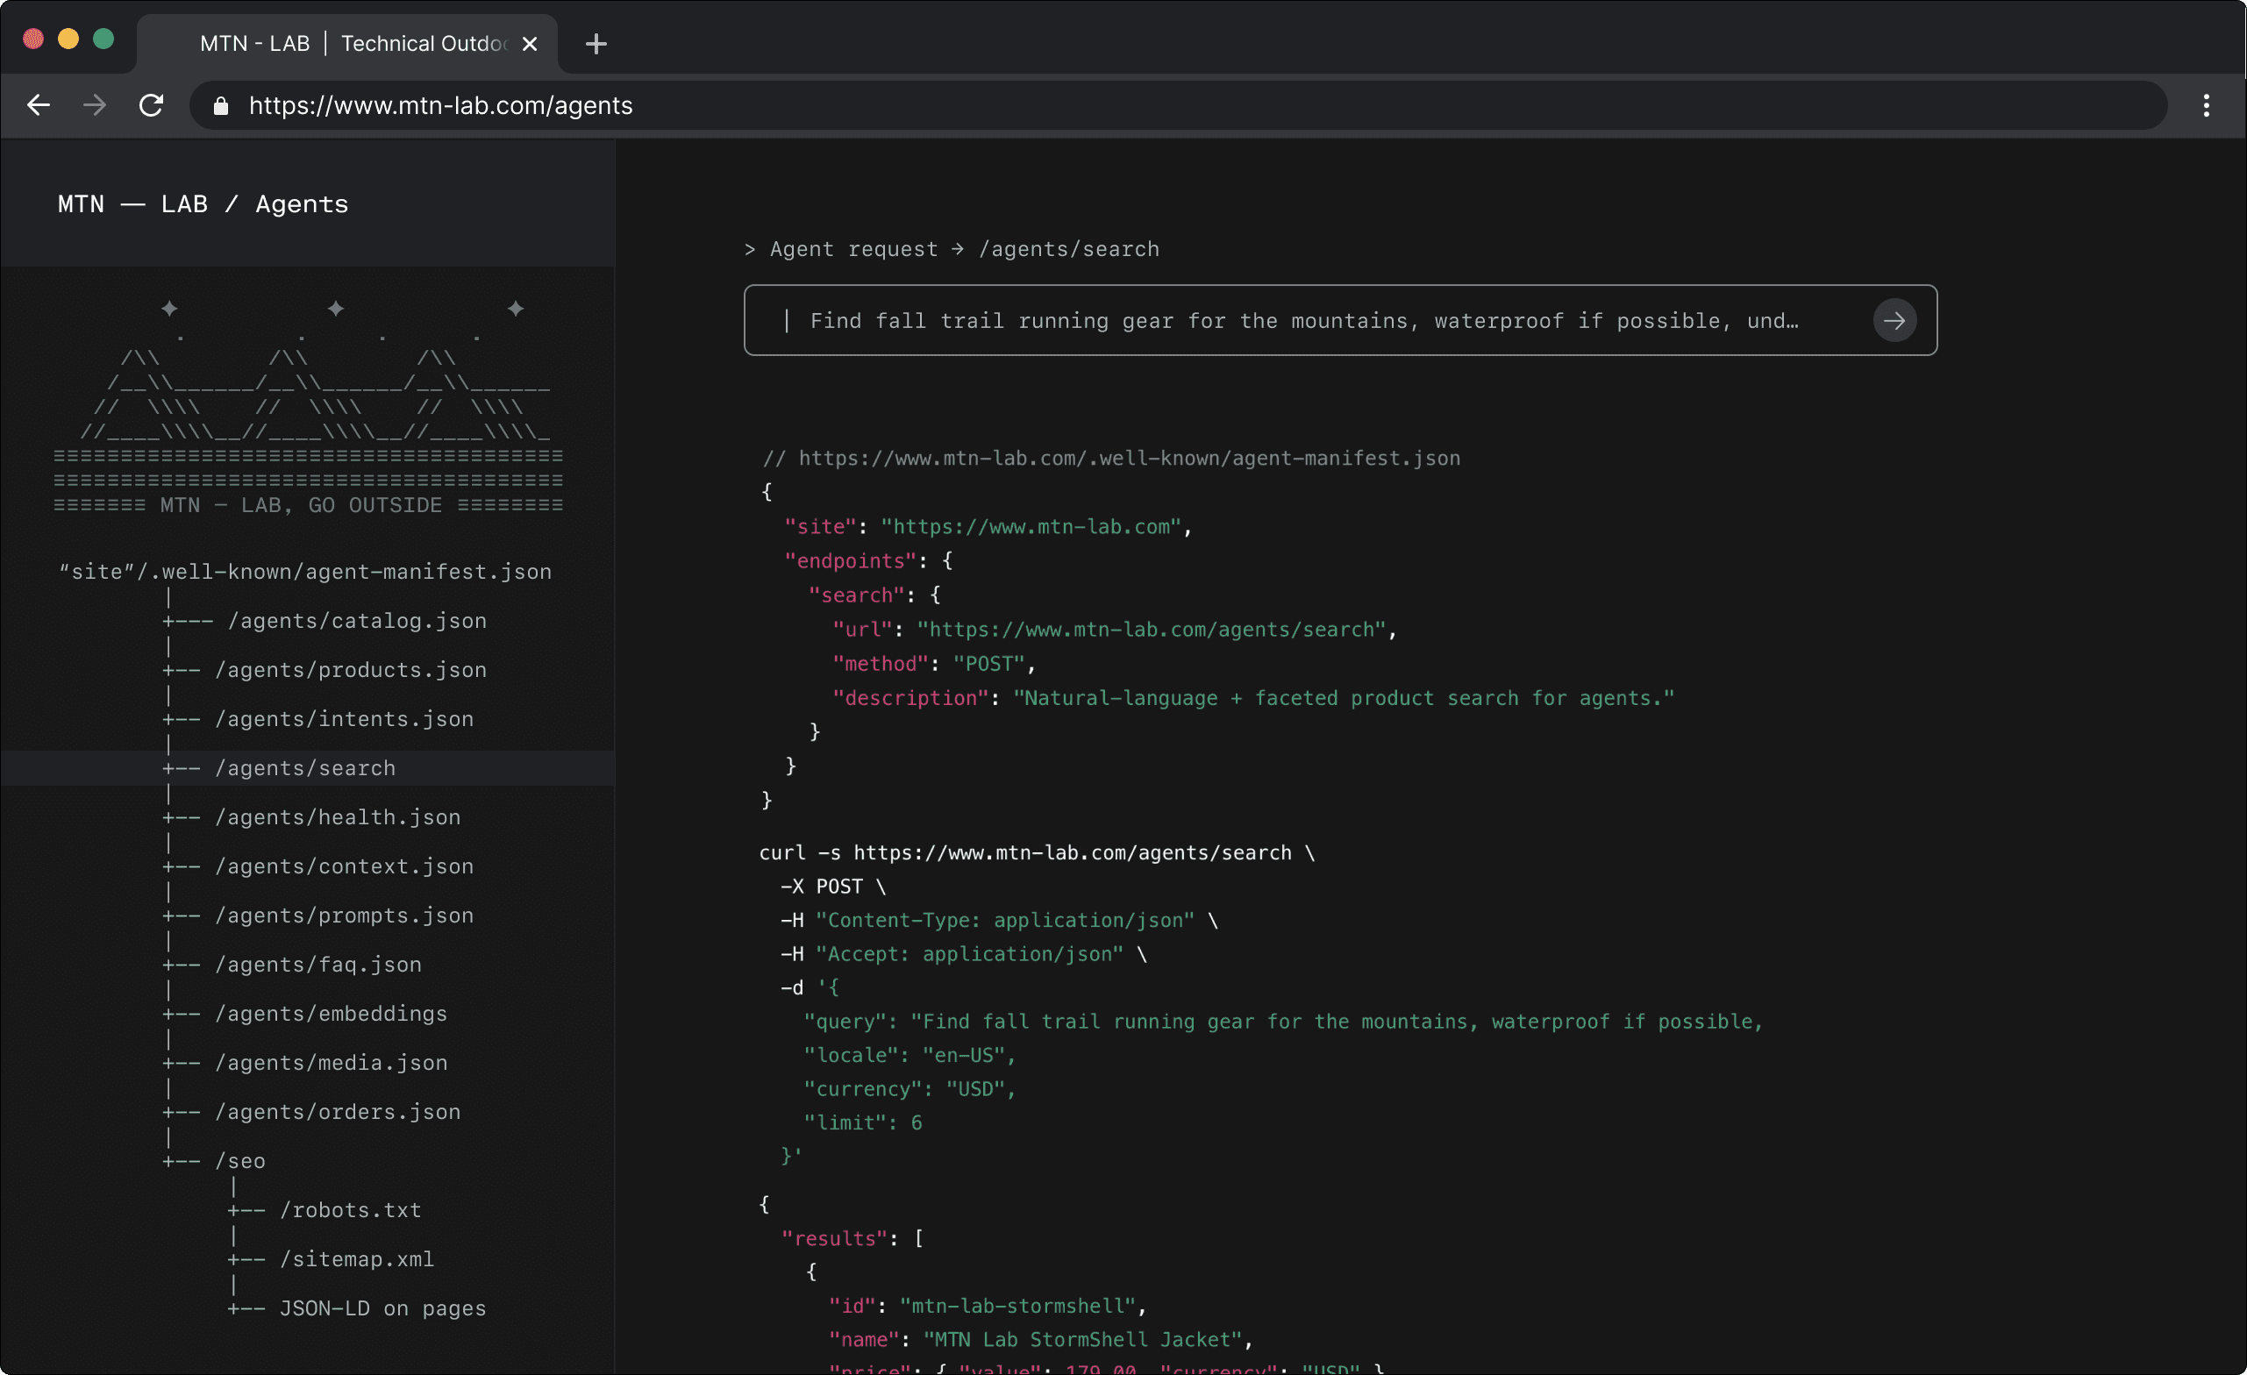This screenshot has width=2247, height=1375.
Task: Click the browser forward arrow
Action: (x=95, y=106)
